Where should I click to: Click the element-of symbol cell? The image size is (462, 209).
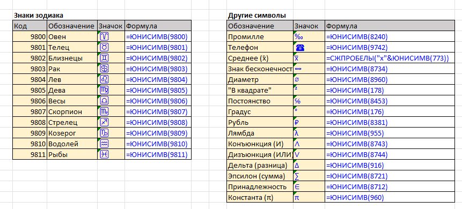(x=309, y=186)
